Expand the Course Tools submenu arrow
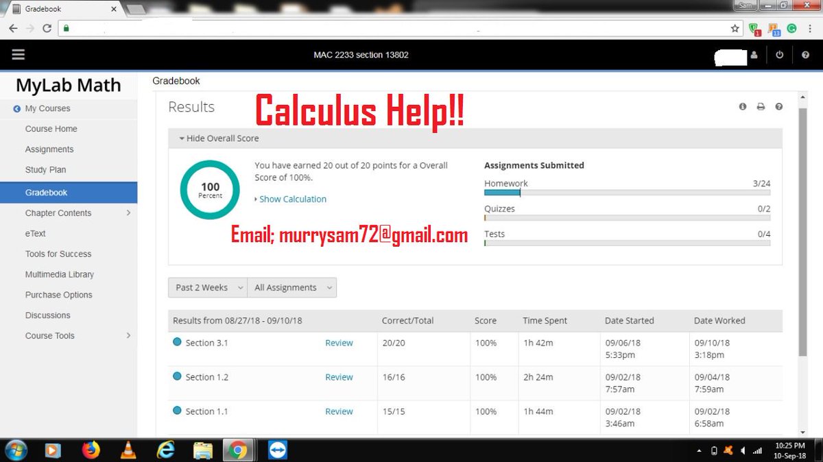The image size is (823, 462). [x=128, y=336]
